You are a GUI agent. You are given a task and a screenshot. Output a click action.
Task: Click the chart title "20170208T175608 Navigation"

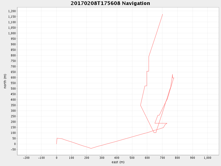pos(110,3)
